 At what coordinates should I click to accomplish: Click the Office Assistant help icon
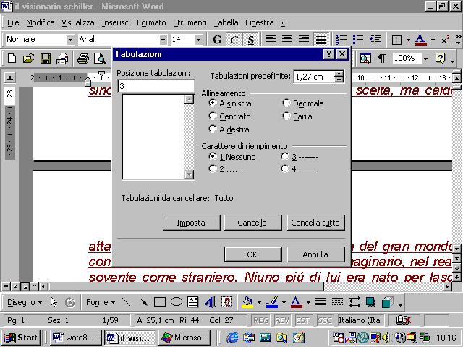pos(440,59)
